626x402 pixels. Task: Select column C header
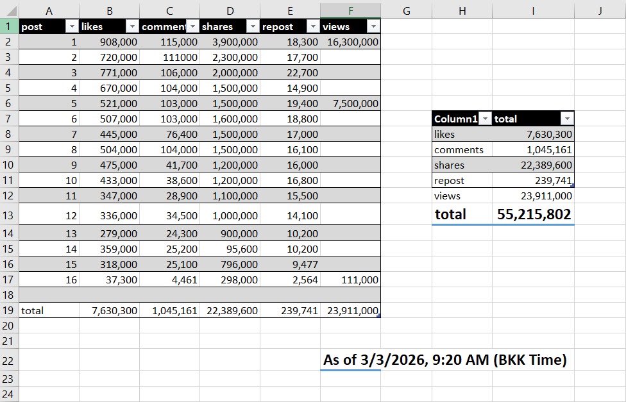[170, 11]
